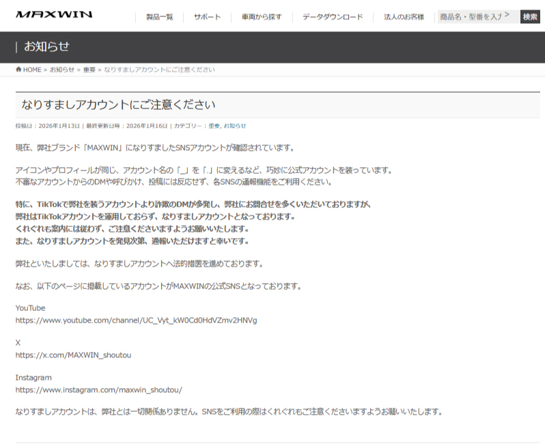Open 重要 breadcrumb link
545x446 pixels.
(89, 70)
